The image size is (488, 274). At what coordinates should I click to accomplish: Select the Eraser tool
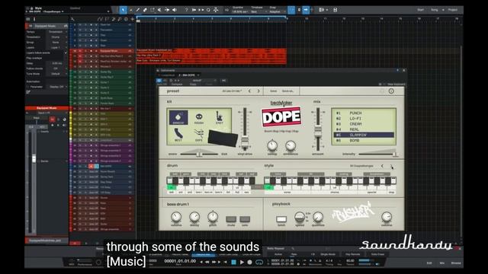point(145,10)
